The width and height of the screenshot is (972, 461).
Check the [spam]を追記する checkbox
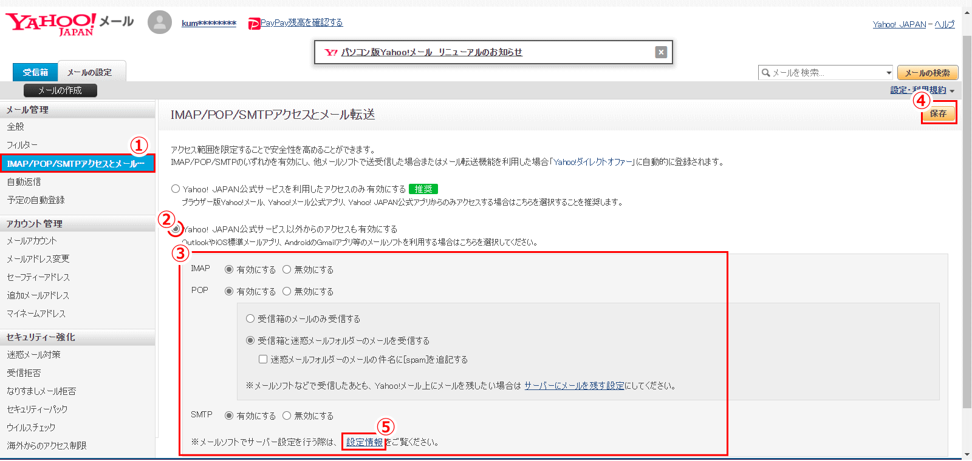(263, 359)
